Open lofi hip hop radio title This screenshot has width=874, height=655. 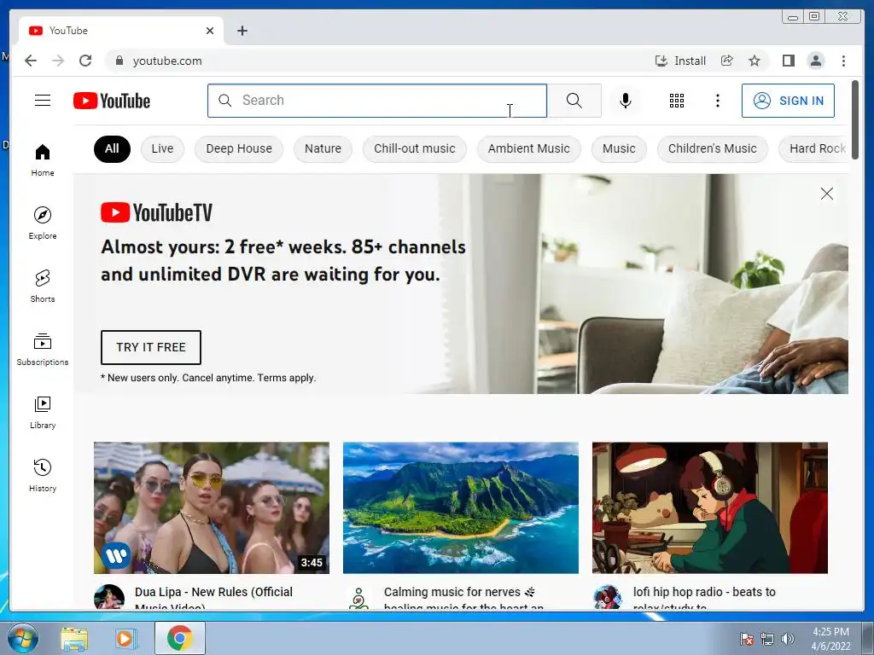pyautogui.click(x=704, y=597)
